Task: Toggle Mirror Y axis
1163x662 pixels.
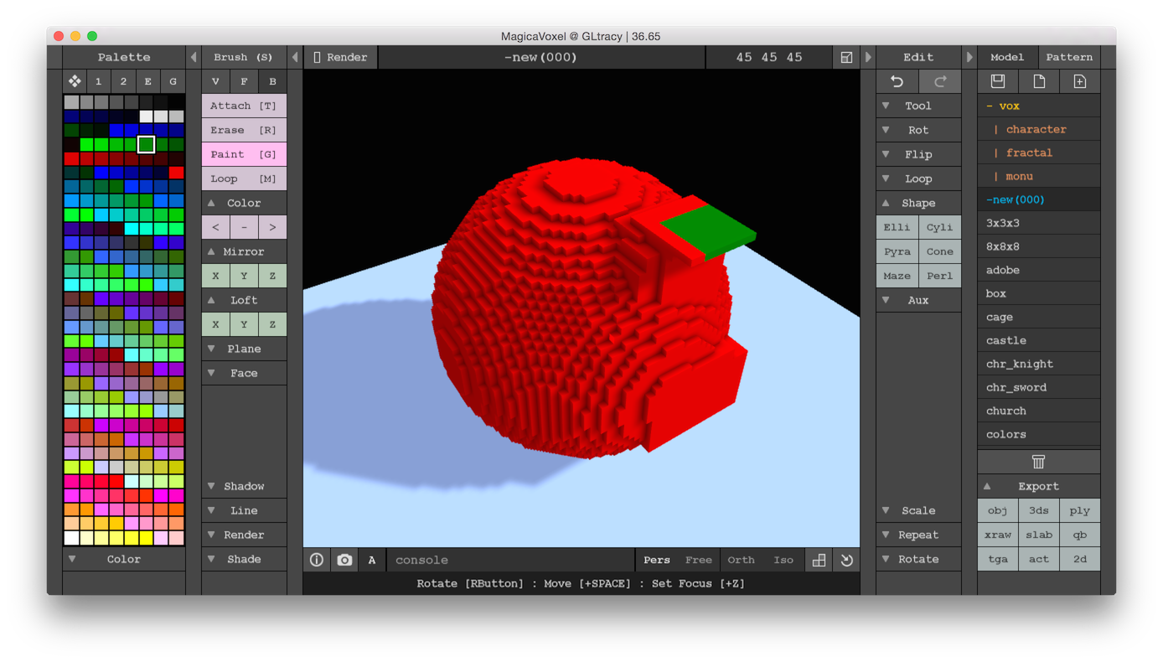Action: pyautogui.click(x=244, y=276)
